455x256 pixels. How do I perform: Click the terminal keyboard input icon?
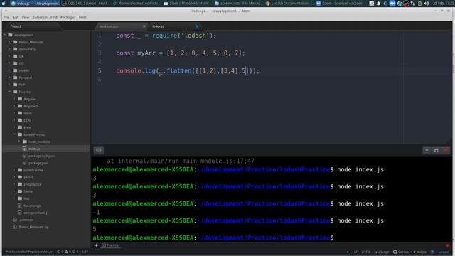(99, 150)
